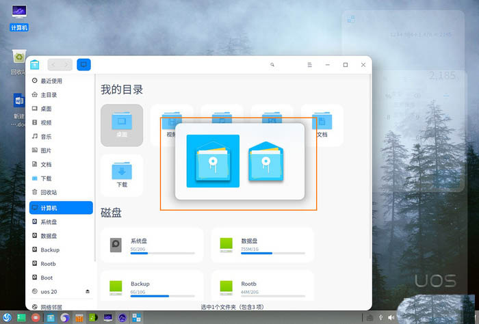Open the green music player taskbar icon
The width and height of the screenshot is (479, 324).
(94, 318)
